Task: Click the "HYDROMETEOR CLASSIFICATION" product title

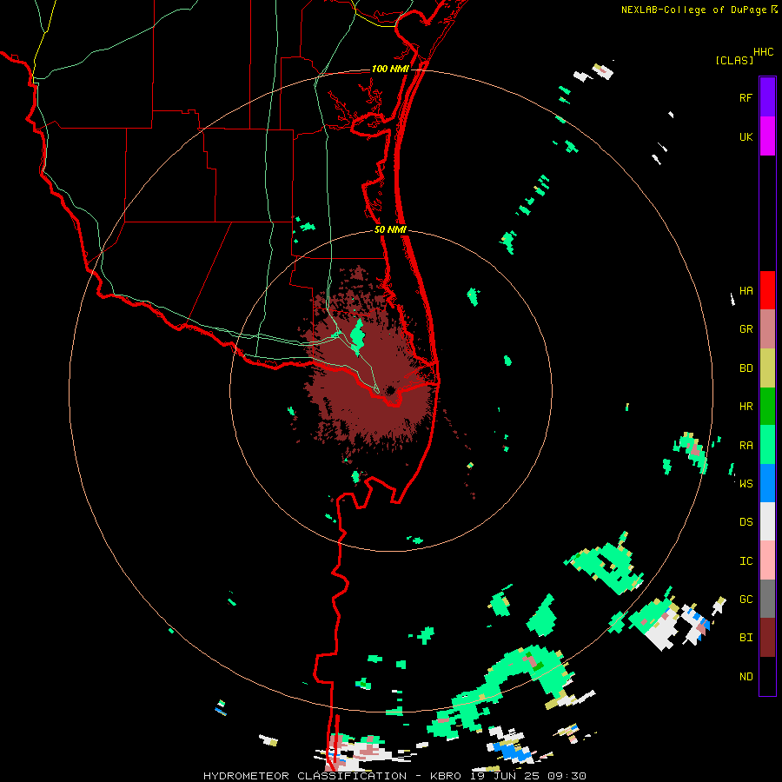Action: click(x=305, y=776)
